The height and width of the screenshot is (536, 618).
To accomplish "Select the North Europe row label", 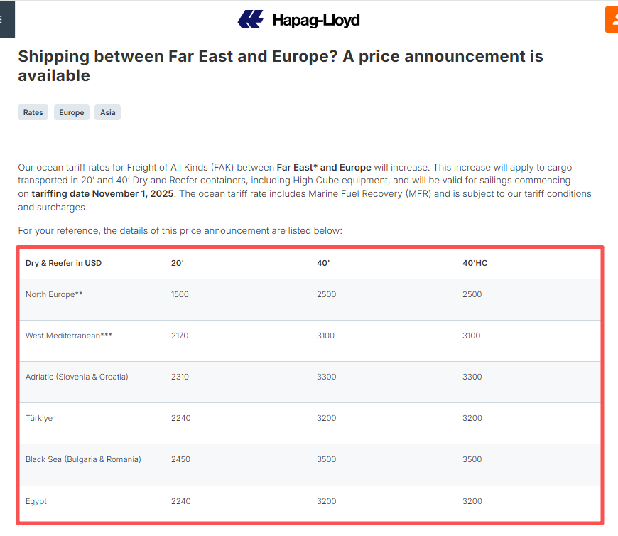I will tap(54, 294).
